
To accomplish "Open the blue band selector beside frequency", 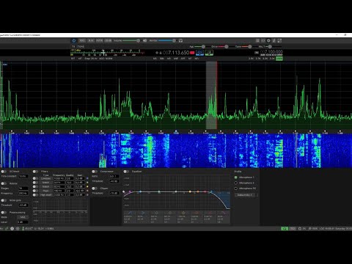I will [199, 53].
